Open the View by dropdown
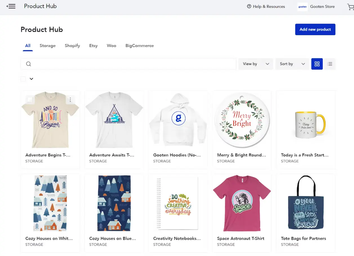This screenshot has height=256, width=354. 255,64
